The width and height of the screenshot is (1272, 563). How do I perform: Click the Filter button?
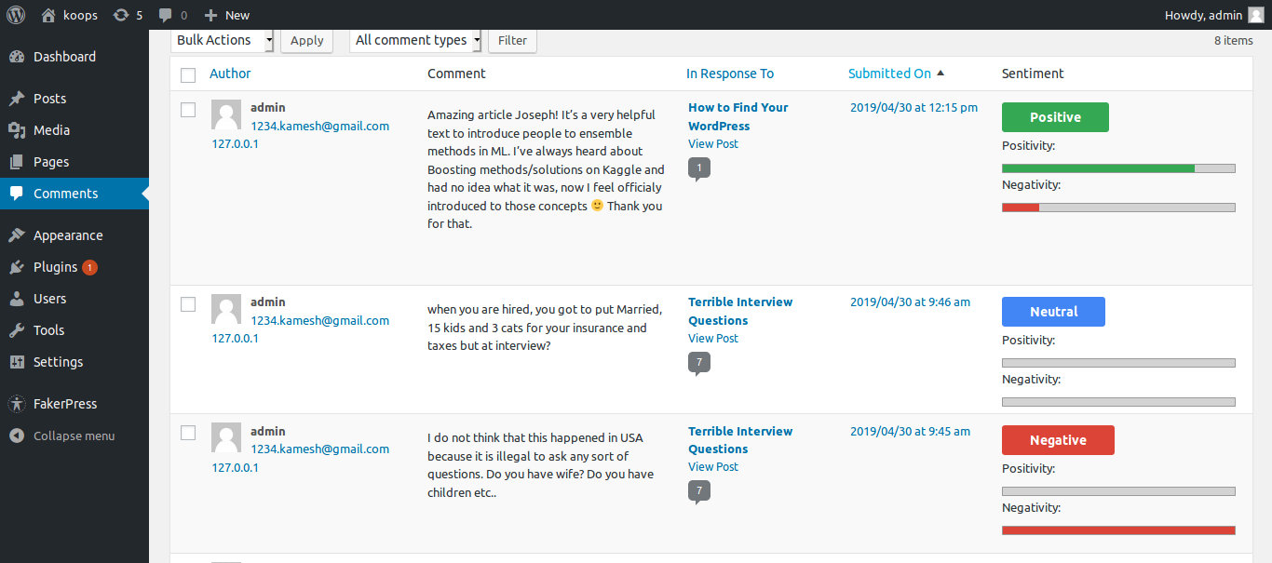click(512, 40)
